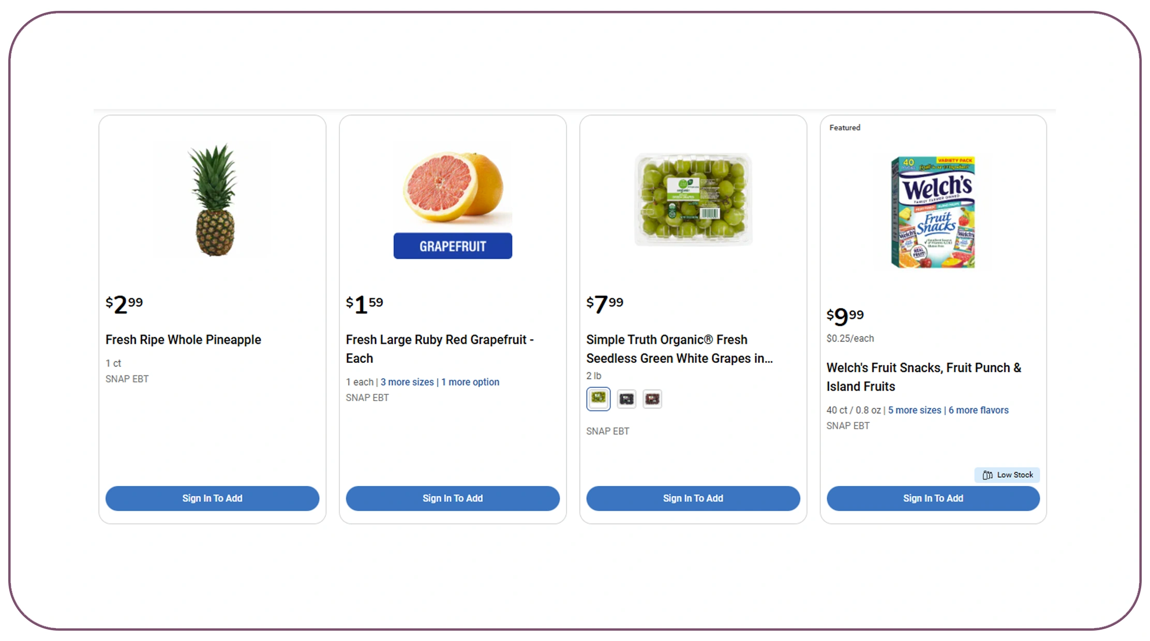
Task: View 1 more option for grapefruit
Action: (470, 381)
